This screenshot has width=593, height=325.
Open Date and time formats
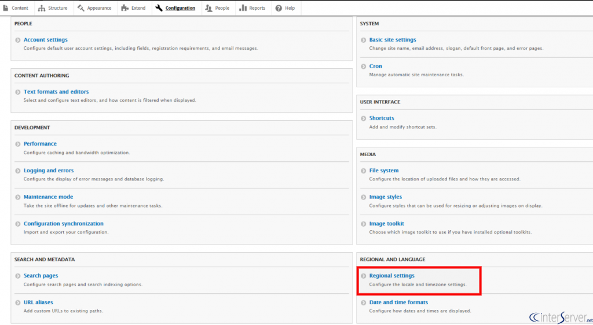398,302
